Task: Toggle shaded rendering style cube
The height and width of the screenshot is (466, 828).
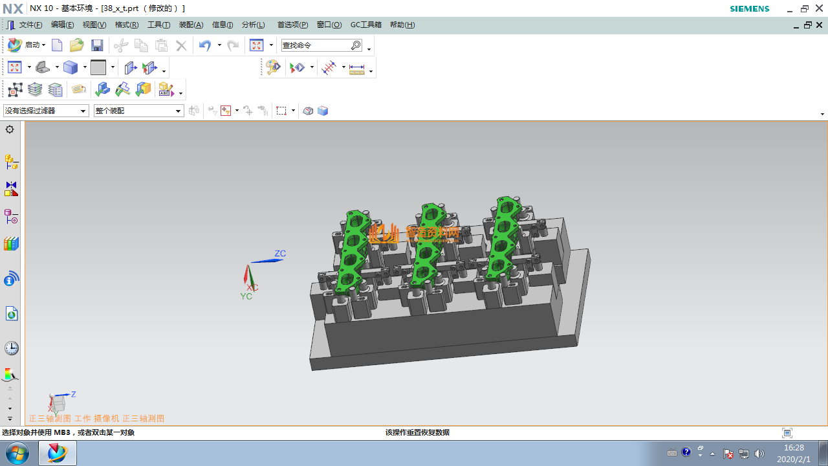Action: (70, 67)
